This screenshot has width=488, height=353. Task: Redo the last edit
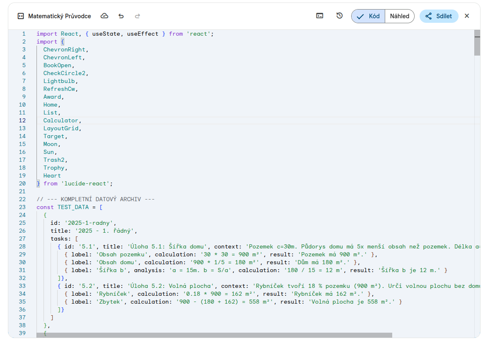click(138, 16)
